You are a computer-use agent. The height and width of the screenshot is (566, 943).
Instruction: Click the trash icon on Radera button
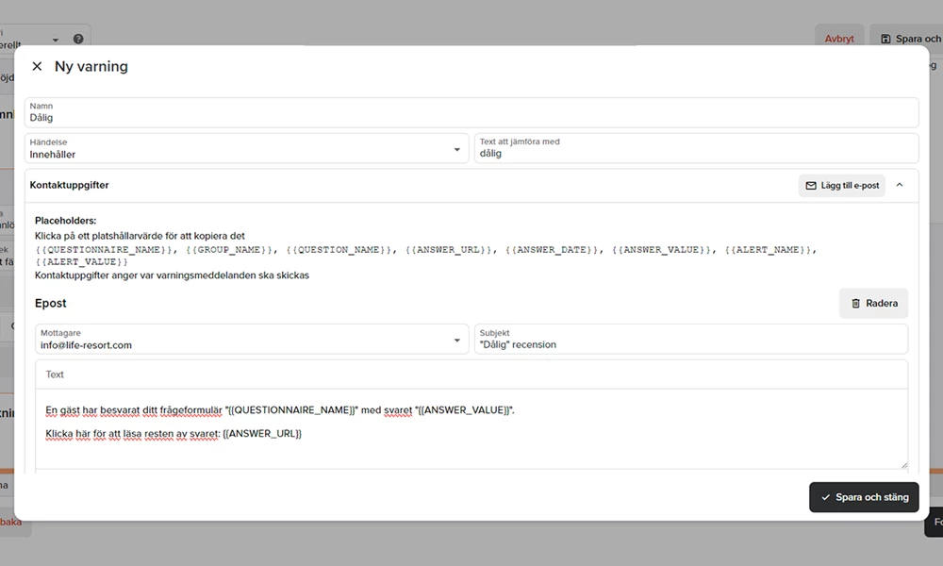856,303
